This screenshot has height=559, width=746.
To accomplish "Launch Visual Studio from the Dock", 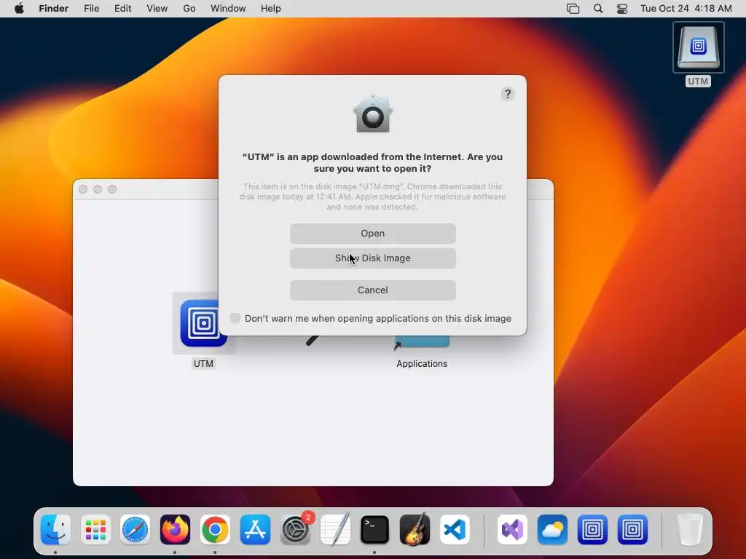I will 512,530.
